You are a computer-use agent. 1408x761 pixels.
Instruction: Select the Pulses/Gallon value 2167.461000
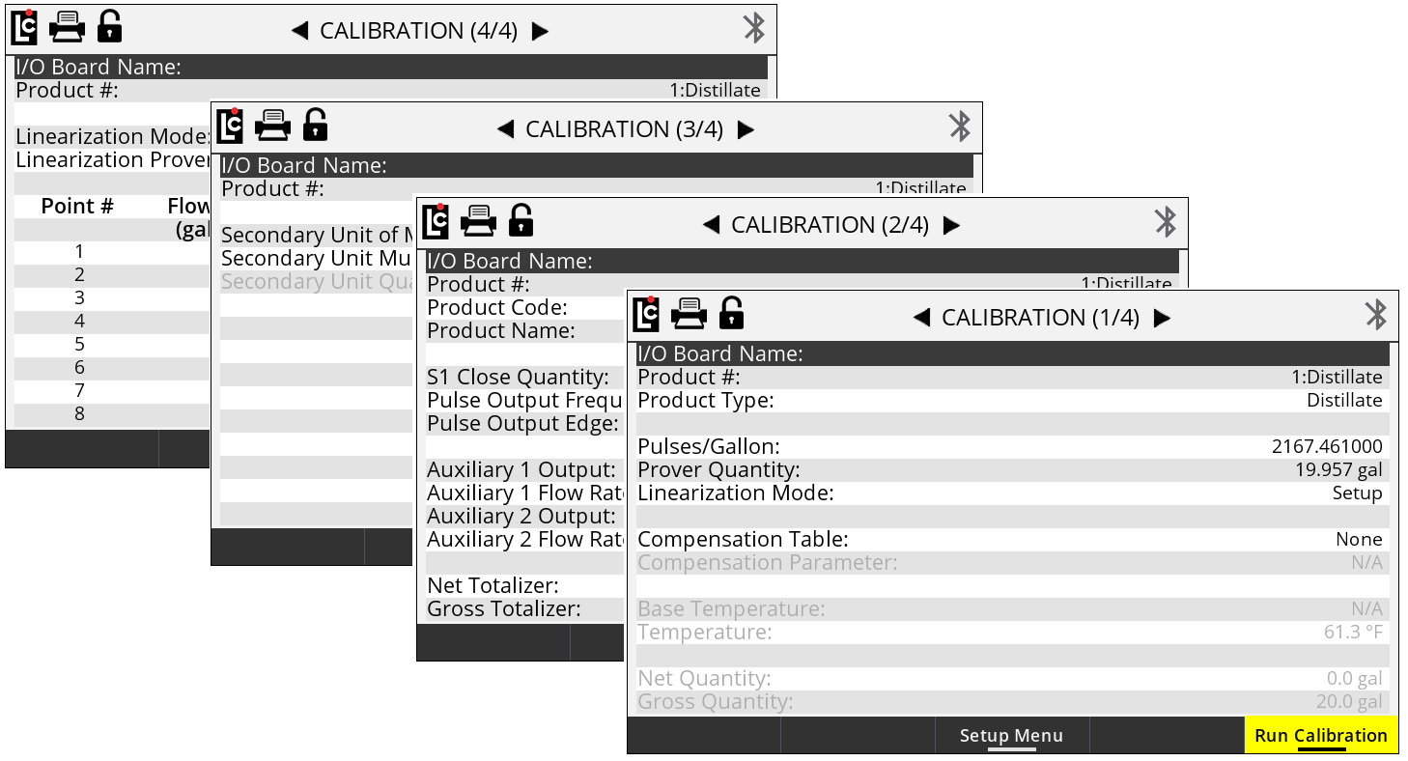point(1327,447)
